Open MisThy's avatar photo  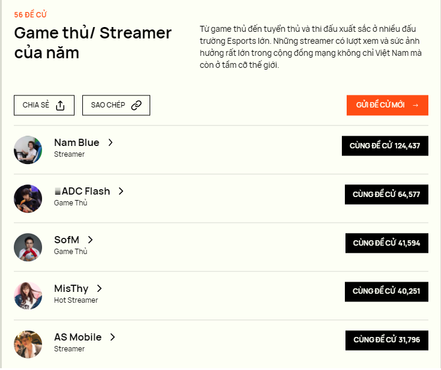28,296
